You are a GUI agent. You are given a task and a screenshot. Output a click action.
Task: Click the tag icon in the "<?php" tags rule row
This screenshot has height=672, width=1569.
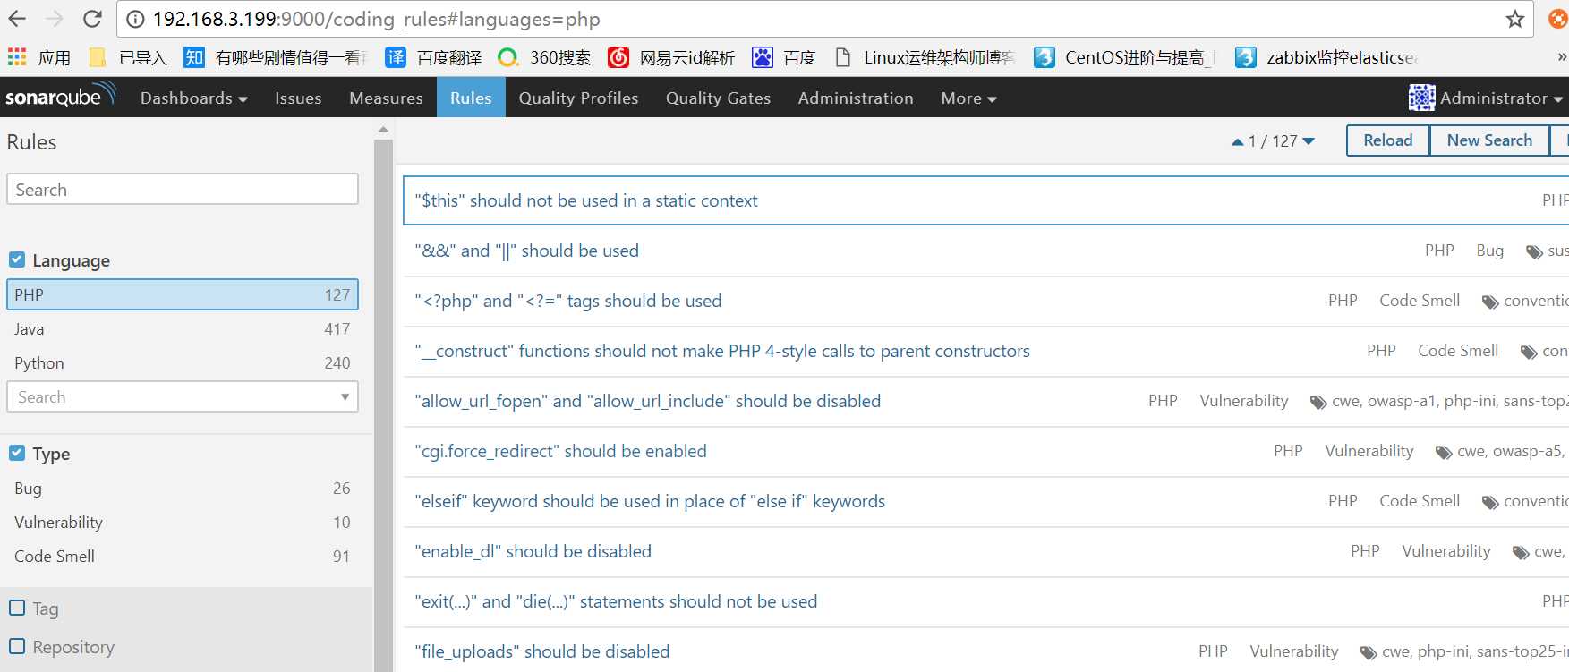point(1490,302)
